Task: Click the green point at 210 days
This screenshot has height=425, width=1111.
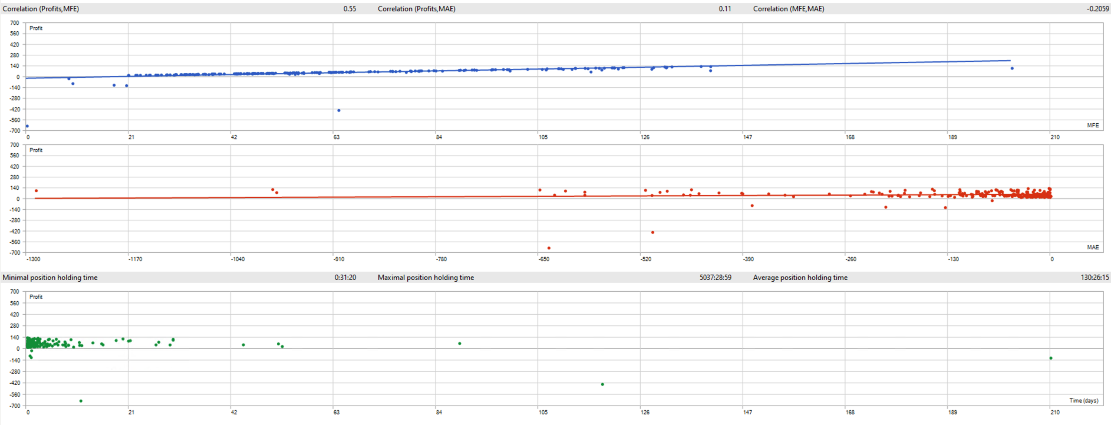Action: coord(1050,358)
